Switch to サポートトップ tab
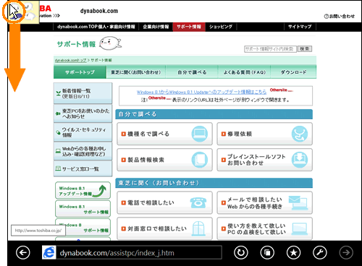362x266 pixels. (80, 72)
